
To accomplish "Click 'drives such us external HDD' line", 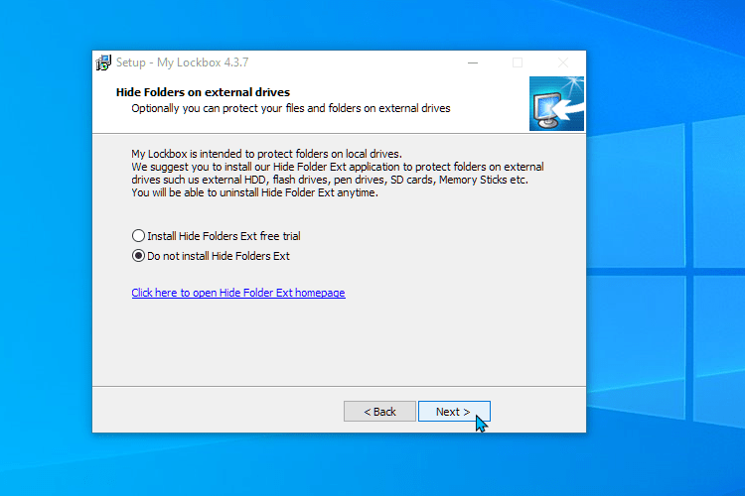I will click(x=330, y=180).
